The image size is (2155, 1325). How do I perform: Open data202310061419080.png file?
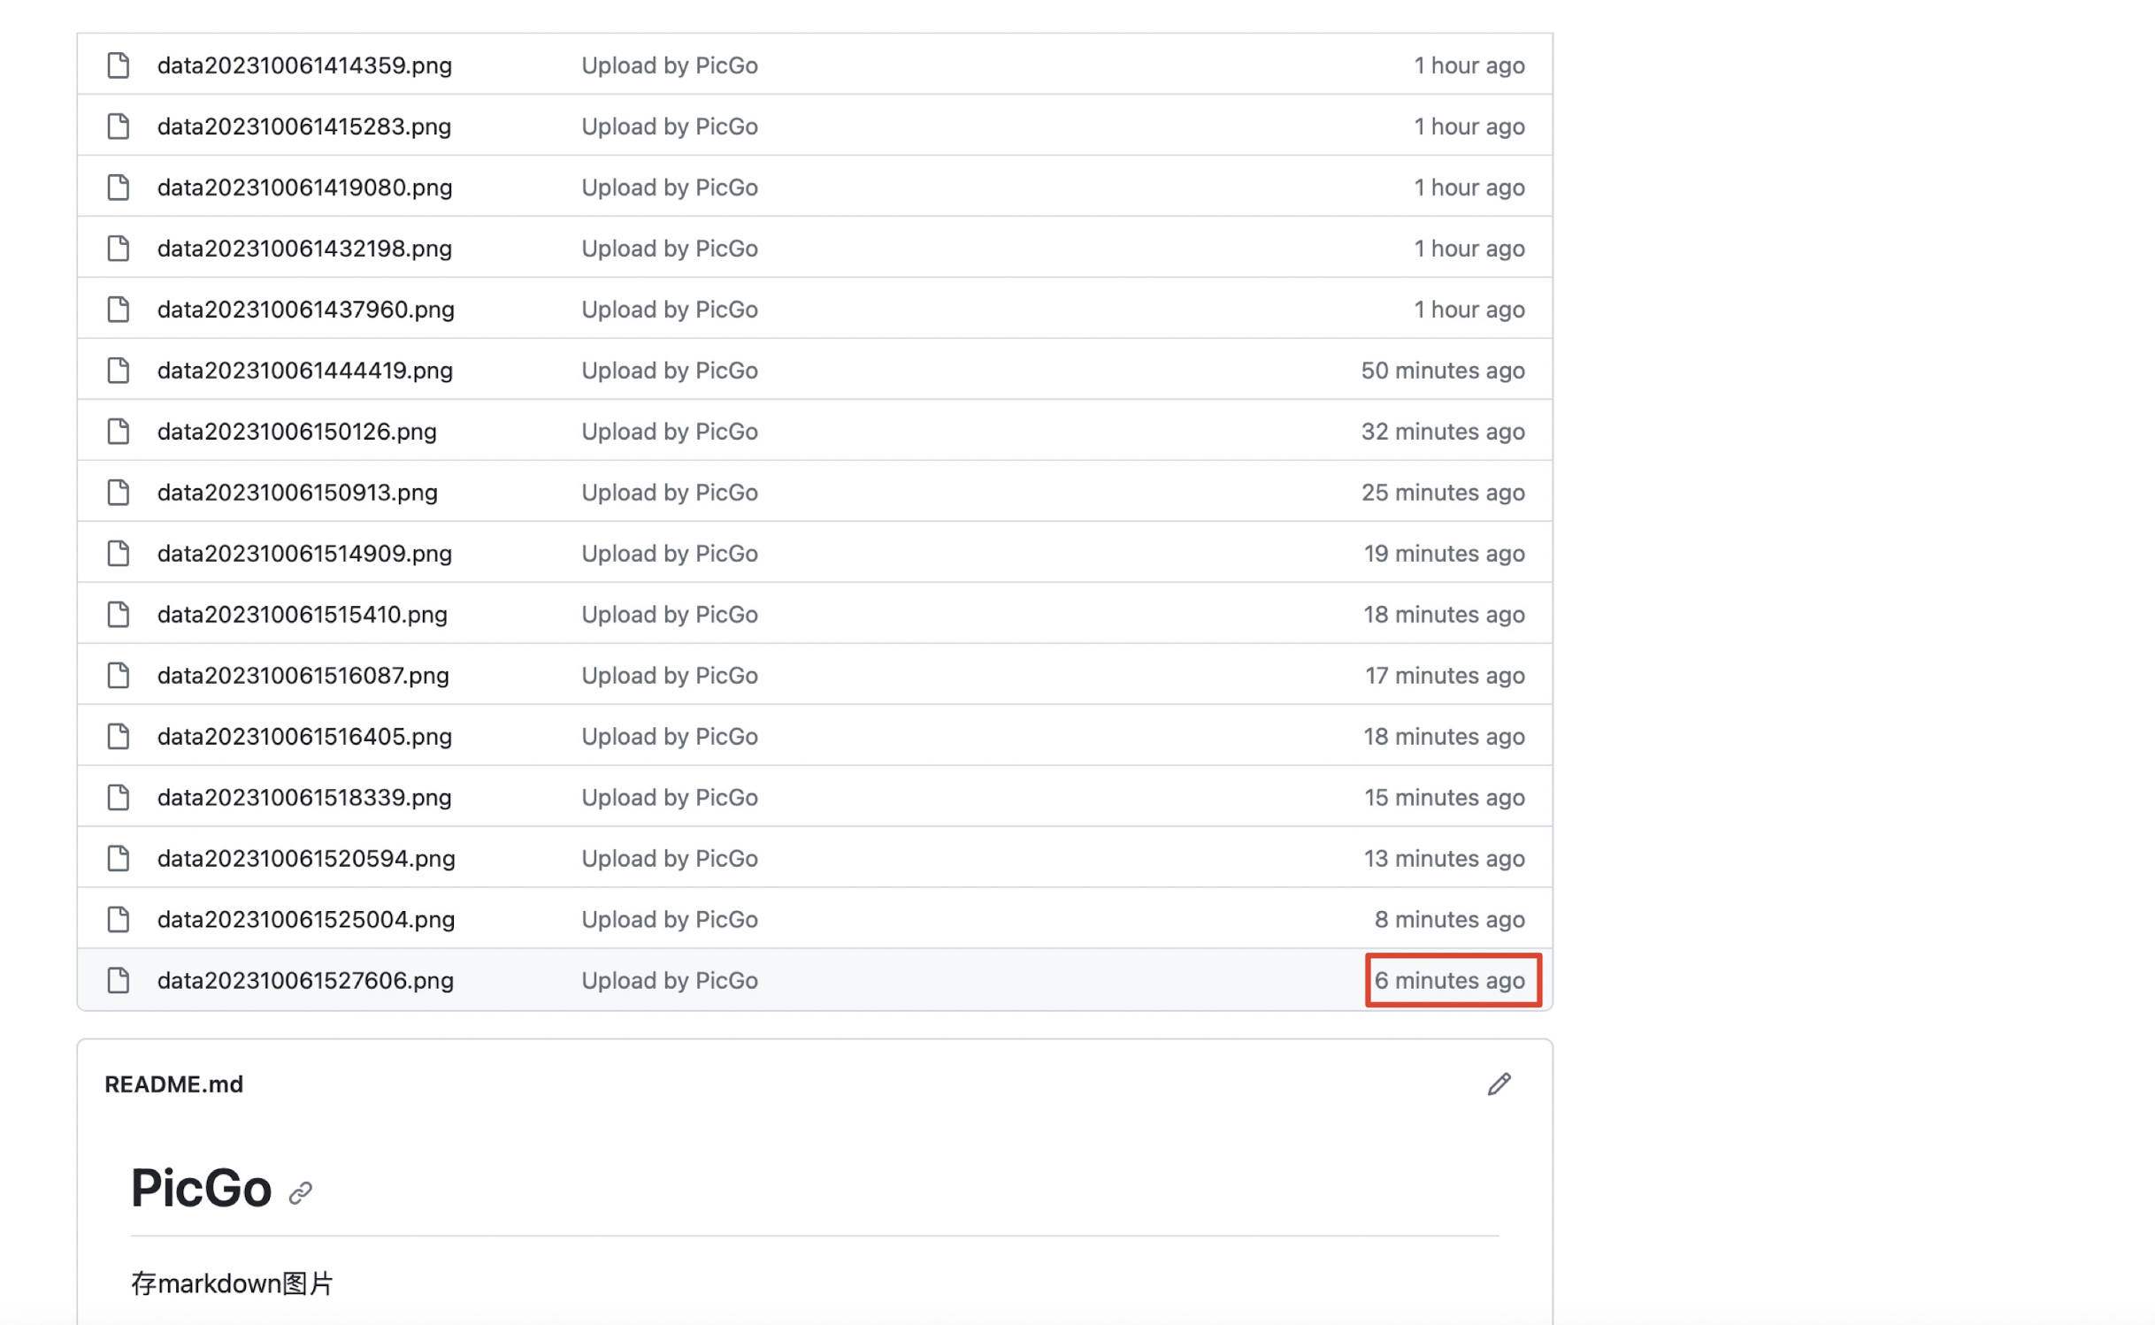(x=304, y=188)
